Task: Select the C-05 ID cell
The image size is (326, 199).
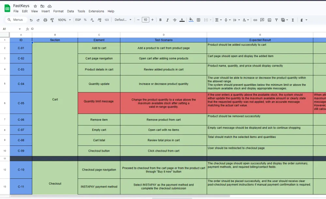Action: (x=21, y=103)
